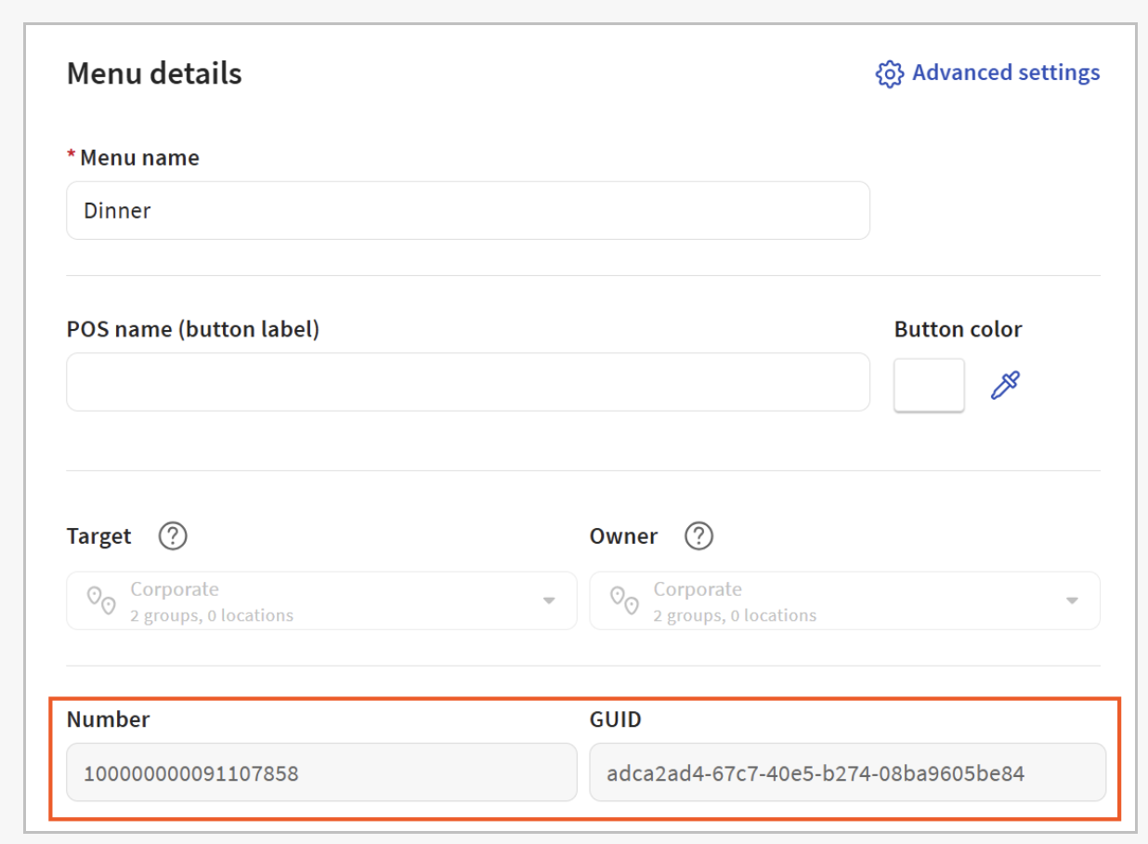Open the Target Corporate dropdown

[x=321, y=600]
